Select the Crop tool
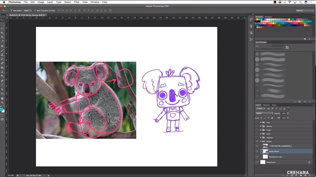 (x=2, y=37)
